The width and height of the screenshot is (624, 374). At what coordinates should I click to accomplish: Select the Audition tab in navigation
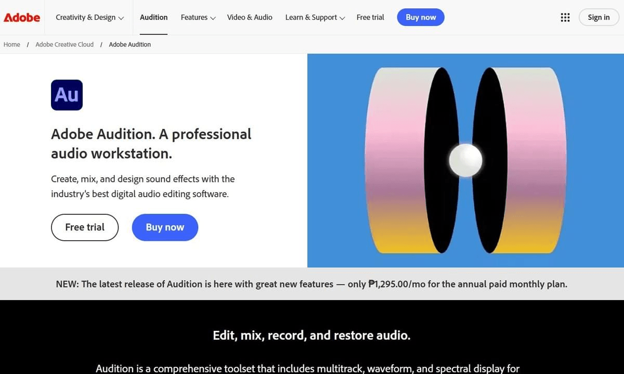click(x=154, y=17)
